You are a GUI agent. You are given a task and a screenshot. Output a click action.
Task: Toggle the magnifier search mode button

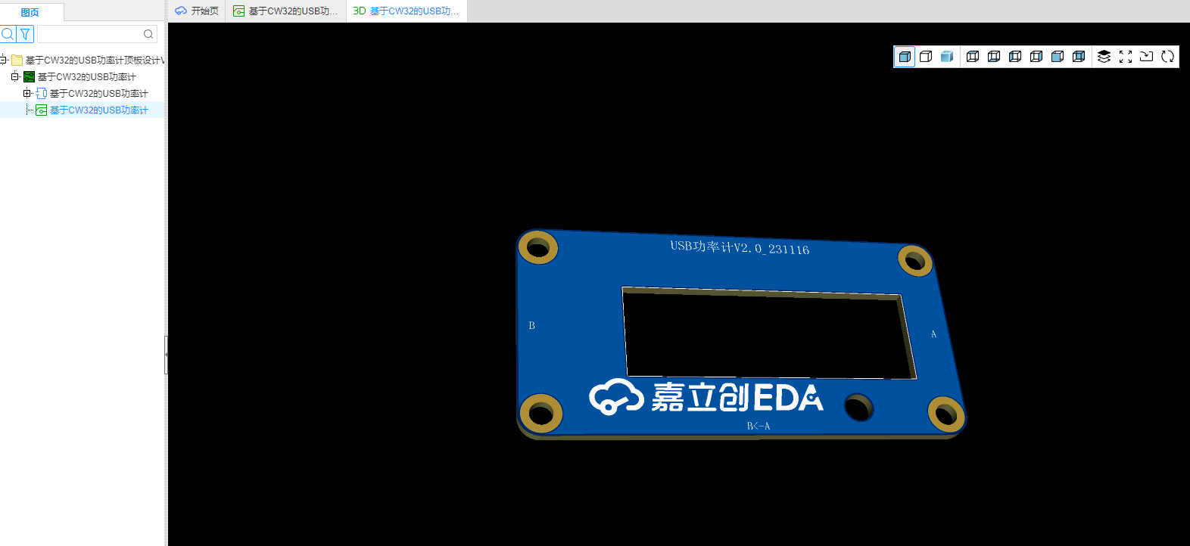tap(8, 34)
